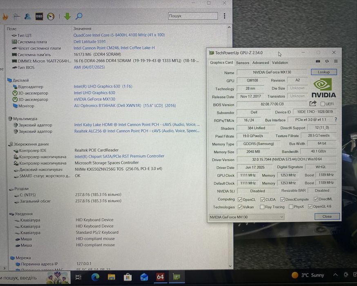Toggle the OpenGL 4.6 checkbox
The image size is (357, 286).
310,206
